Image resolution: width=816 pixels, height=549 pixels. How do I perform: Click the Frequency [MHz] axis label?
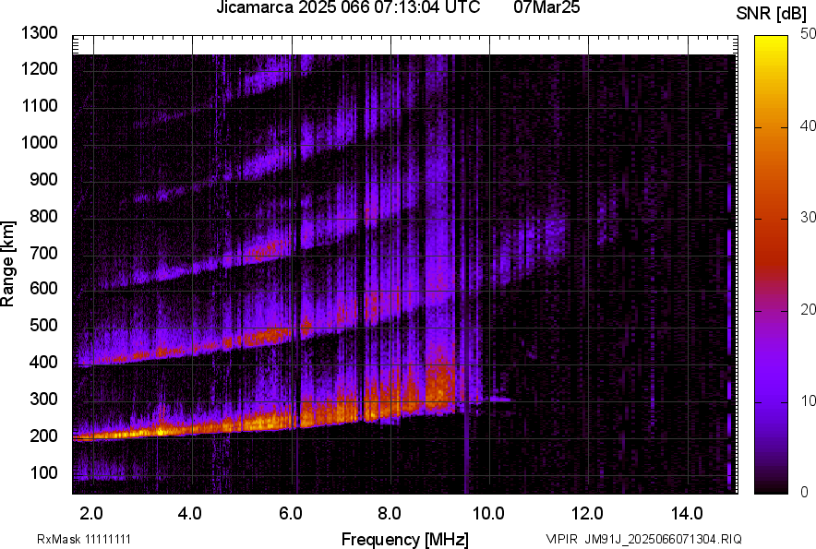click(404, 539)
